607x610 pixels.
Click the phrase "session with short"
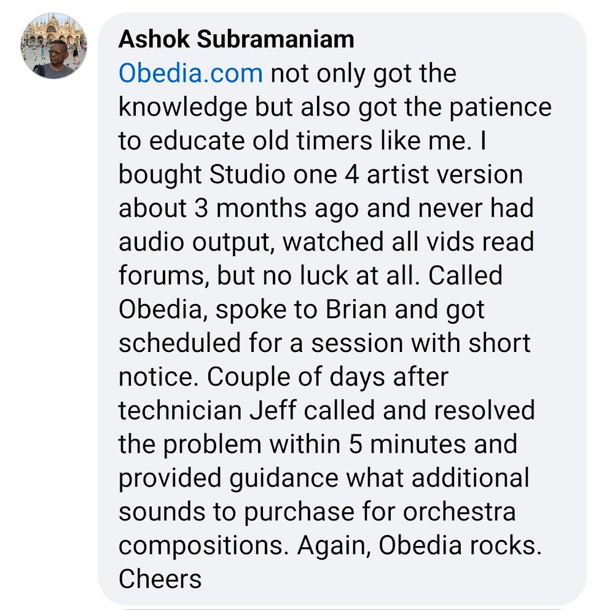point(421,343)
